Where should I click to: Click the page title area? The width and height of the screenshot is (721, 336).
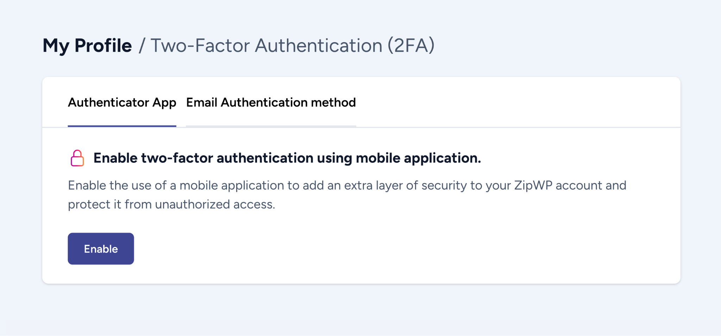pyautogui.click(x=238, y=45)
